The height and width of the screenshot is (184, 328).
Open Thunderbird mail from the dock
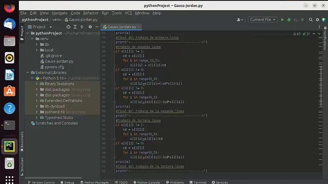click(9, 24)
